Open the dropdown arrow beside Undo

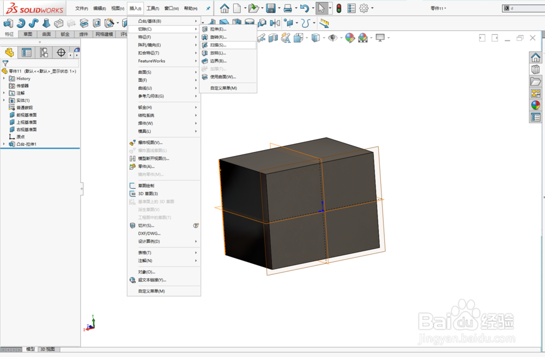(313, 8)
